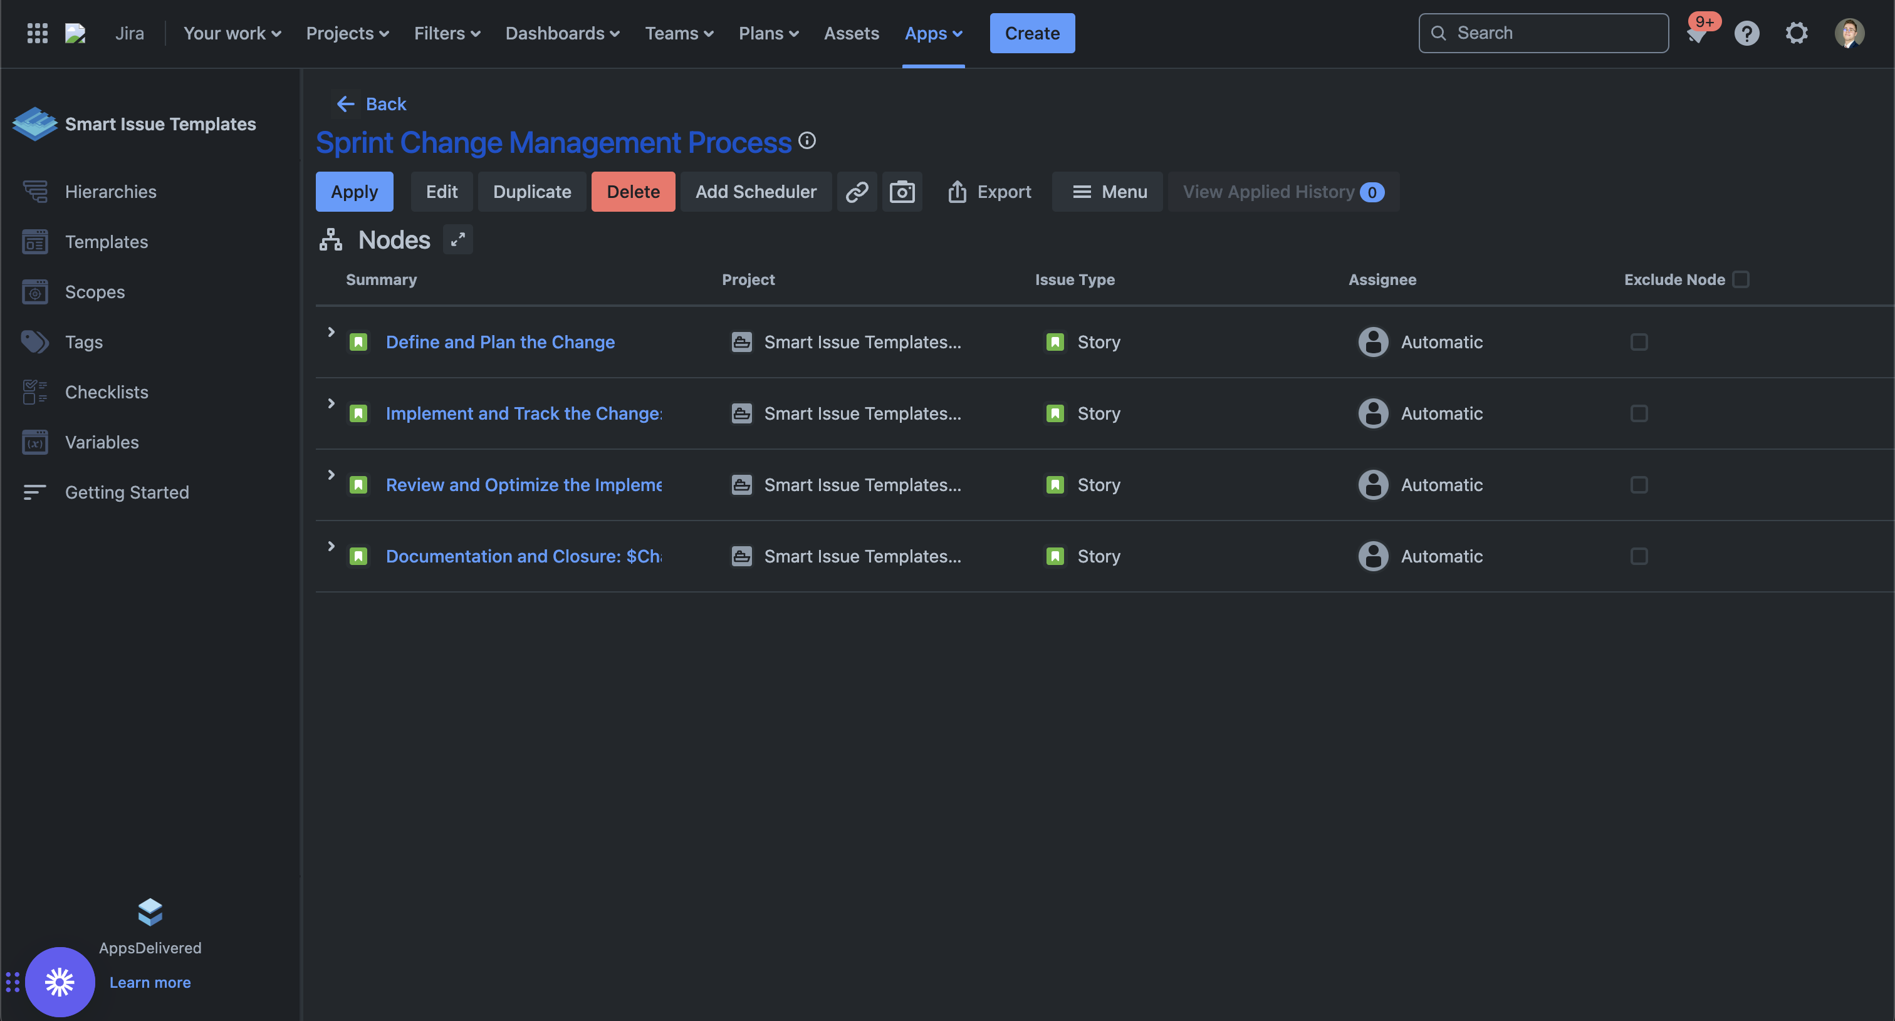Open the Projects dropdown menu
This screenshot has width=1895, height=1021.
click(x=347, y=33)
